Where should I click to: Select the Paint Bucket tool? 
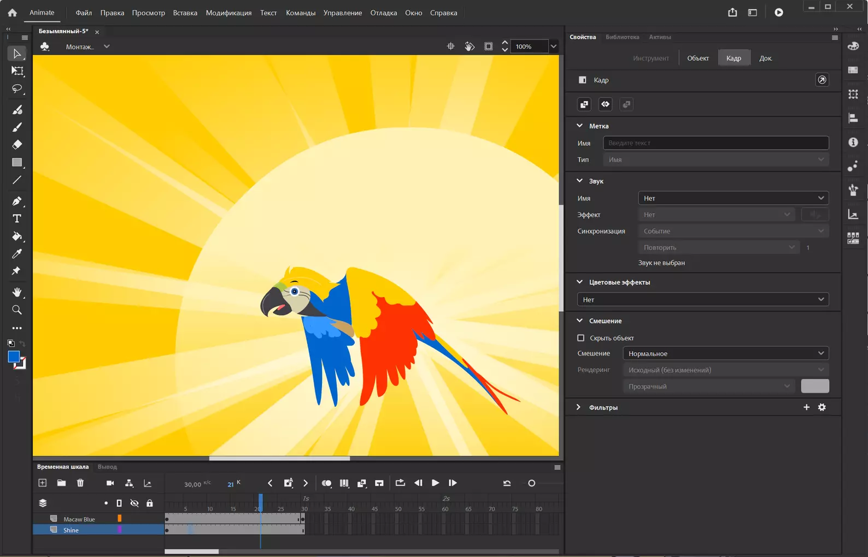pyautogui.click(x=17, y=236)
